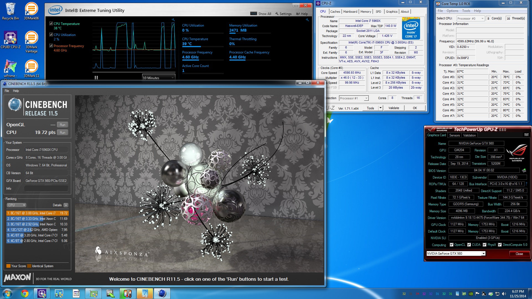The image size is (532, 299).
Task: Open Settings in Intel XTU
Action: [x=283, y=14]
